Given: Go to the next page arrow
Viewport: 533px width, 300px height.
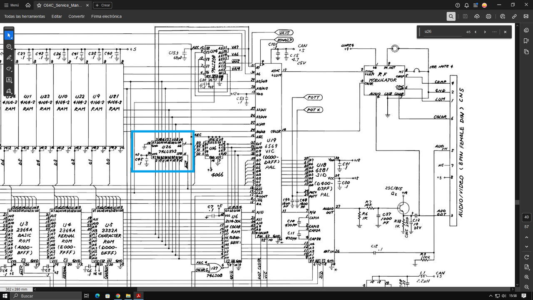Looking at the screenshot, I should click(527, 246).
